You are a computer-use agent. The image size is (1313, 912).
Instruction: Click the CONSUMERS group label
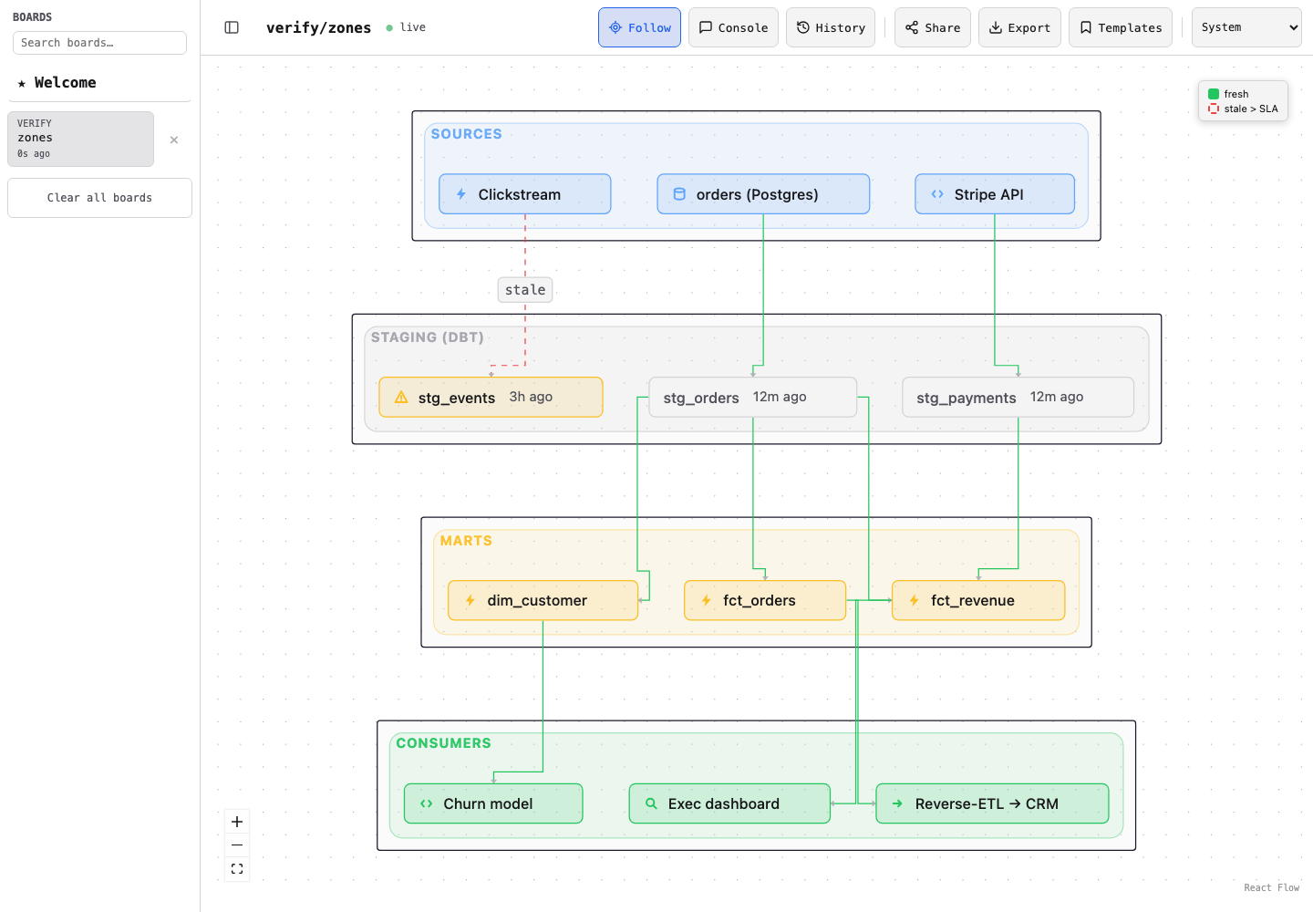(x=443, y=743)
